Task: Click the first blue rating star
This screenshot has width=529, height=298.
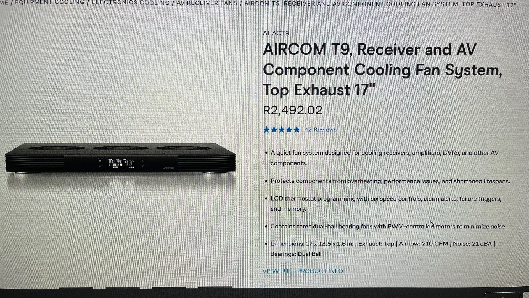Action: point(267,130)
